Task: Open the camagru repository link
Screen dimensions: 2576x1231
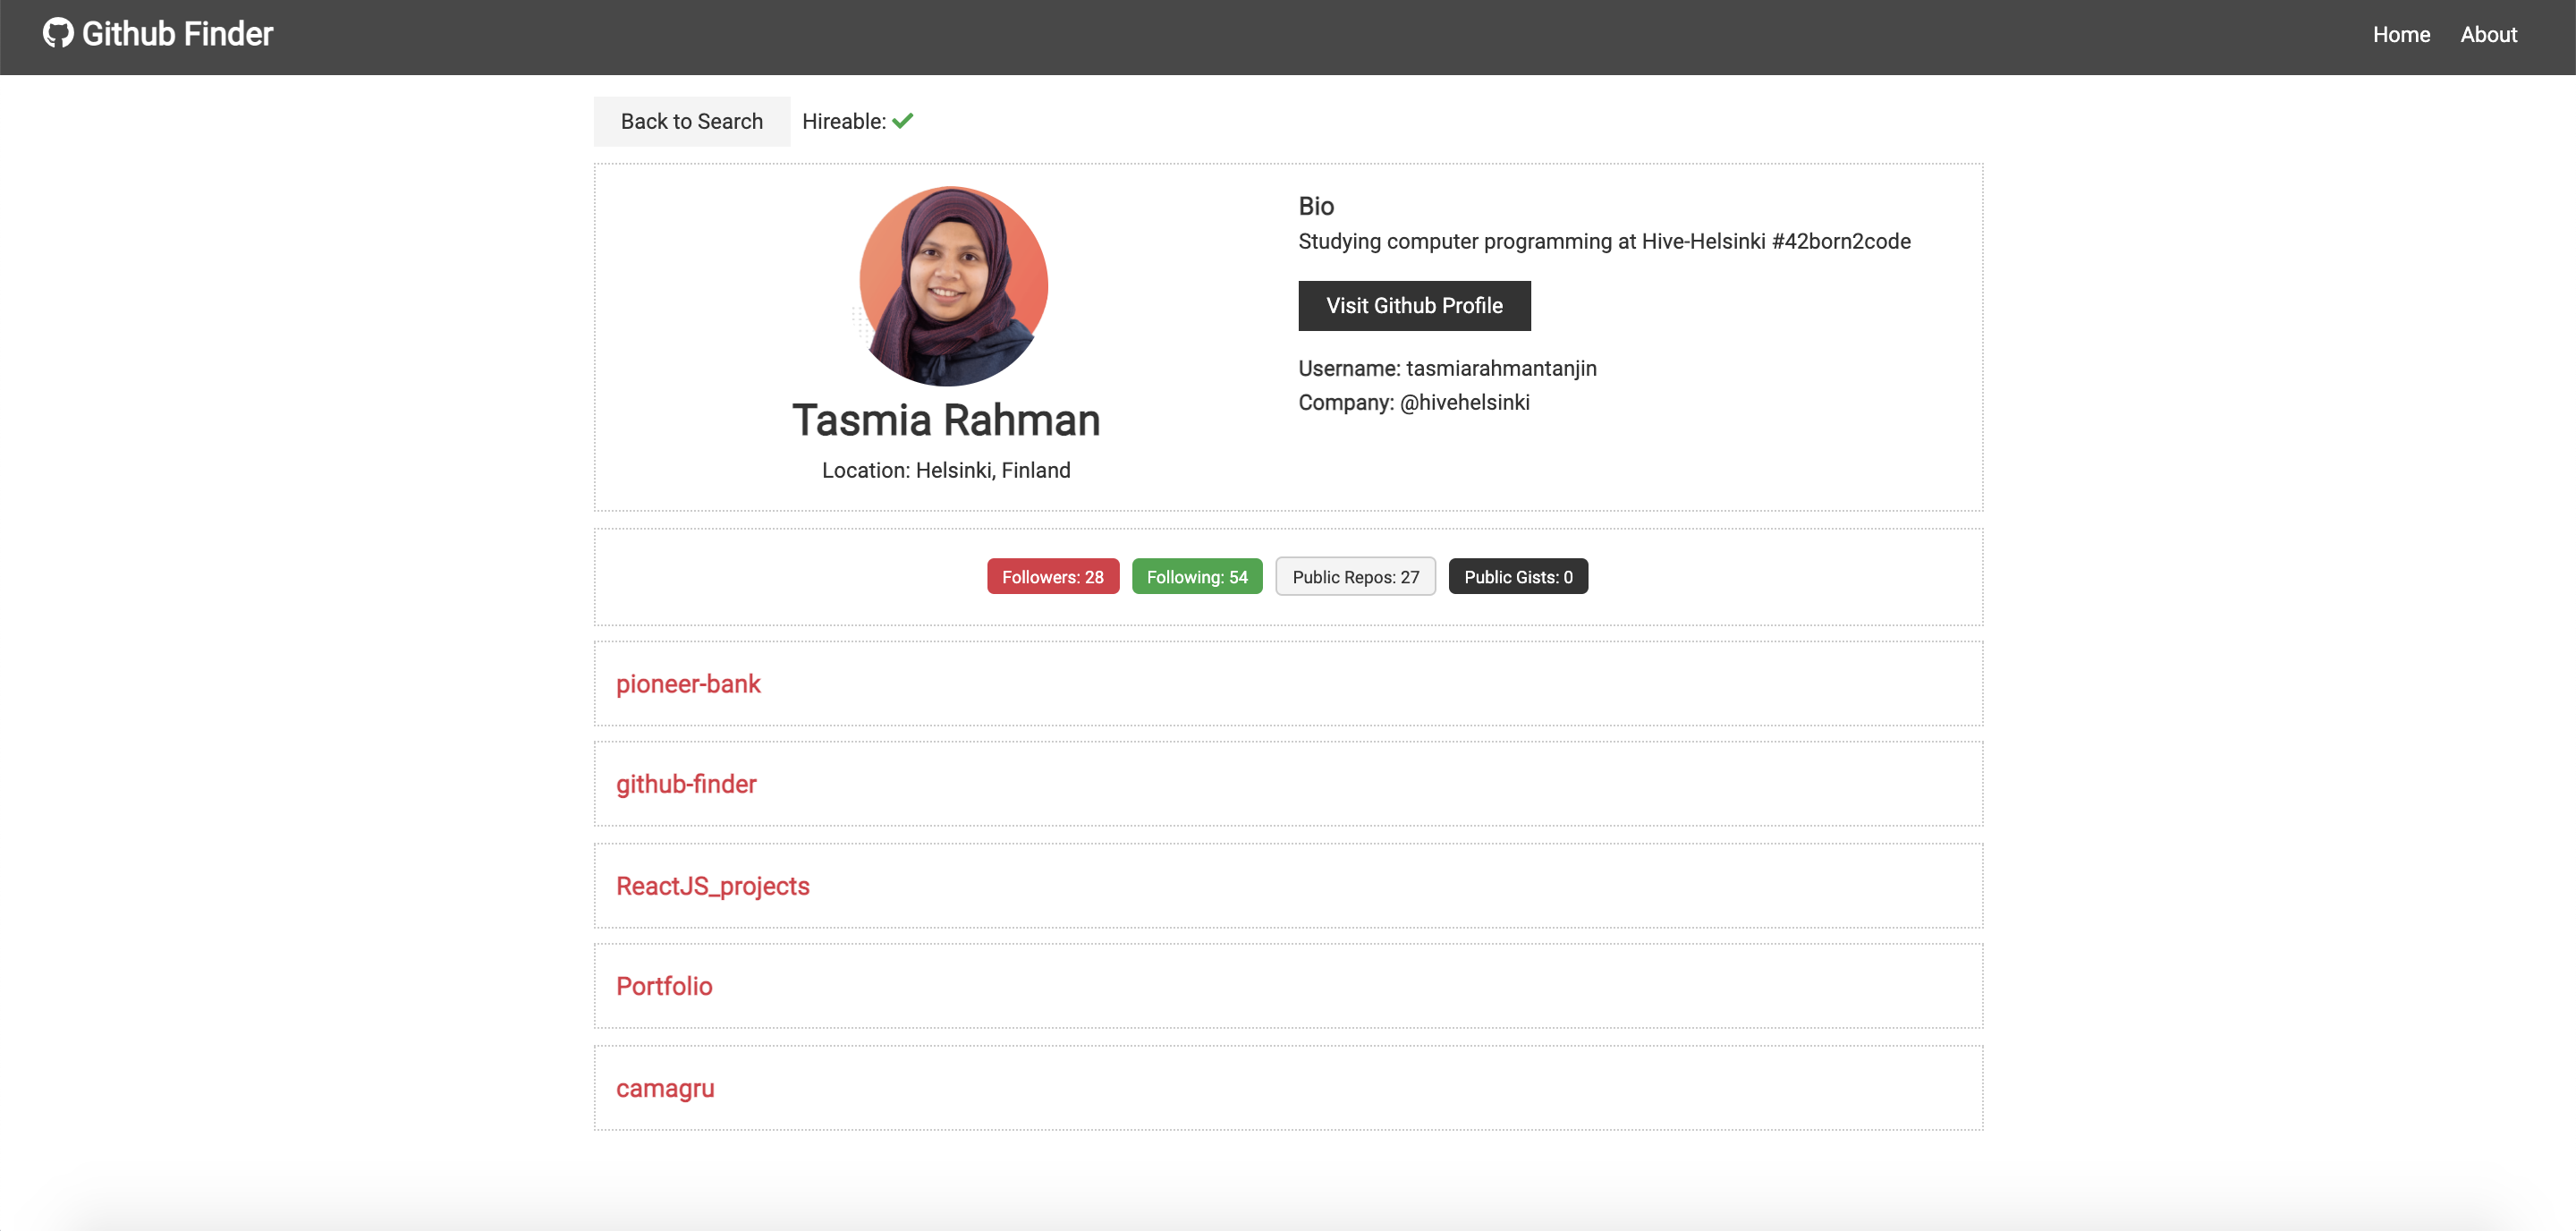Action: pyautogui.click(x=664, y=1088)
